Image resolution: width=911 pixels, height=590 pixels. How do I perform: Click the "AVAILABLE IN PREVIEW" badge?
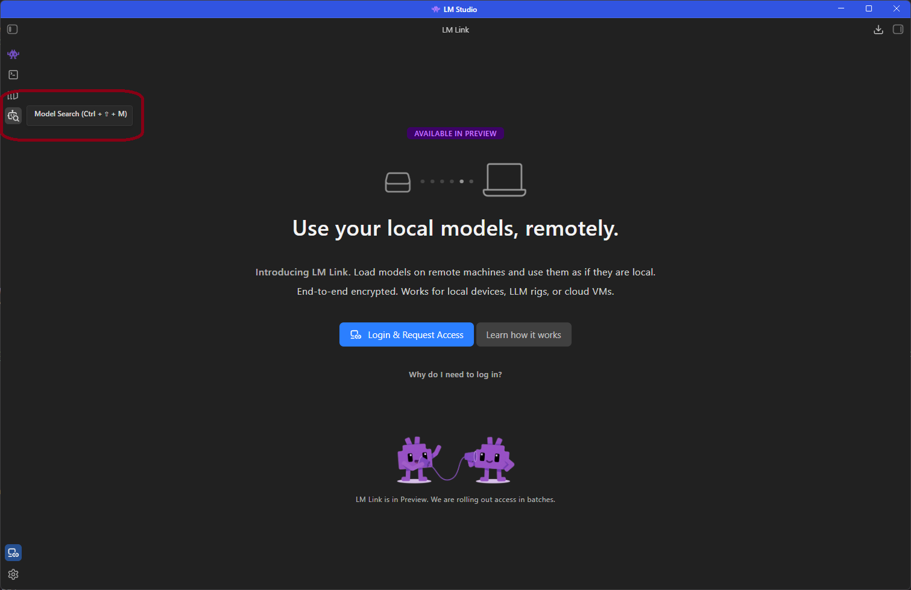pyautogui.click(x=455, y=134)
